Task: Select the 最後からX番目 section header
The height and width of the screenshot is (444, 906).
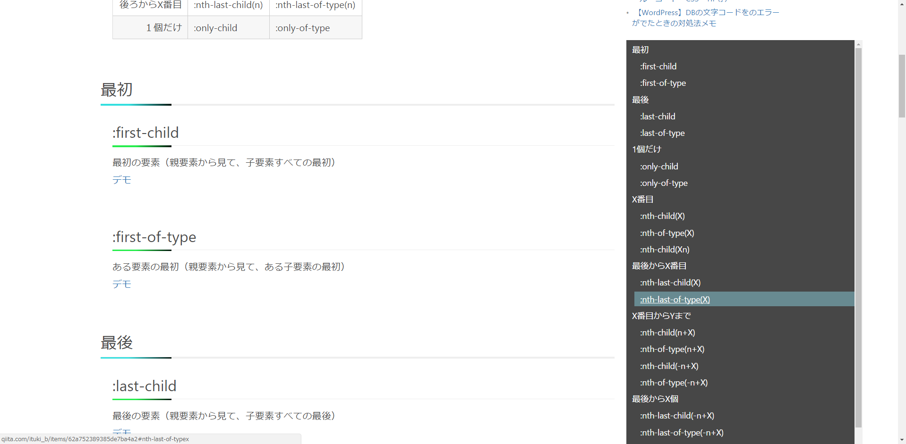Action: (658, 266)
